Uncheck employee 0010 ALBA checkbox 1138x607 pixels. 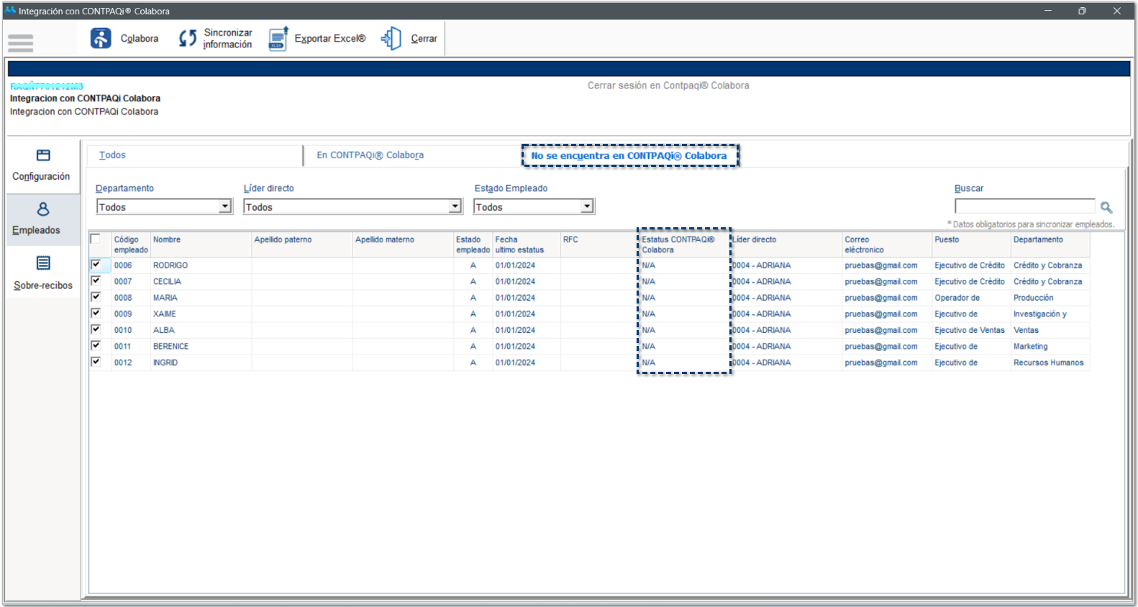96,329
